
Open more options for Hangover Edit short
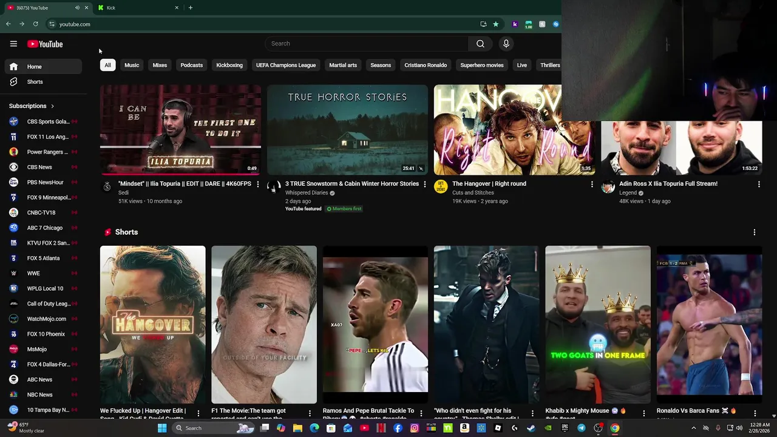coord(198,413)
